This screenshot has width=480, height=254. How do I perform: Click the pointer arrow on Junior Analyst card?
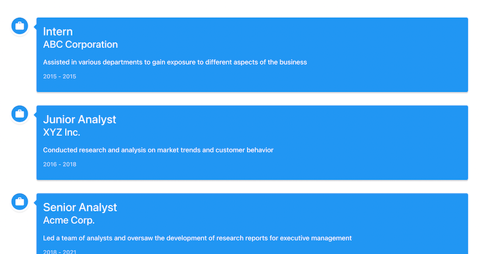point(36,114)
